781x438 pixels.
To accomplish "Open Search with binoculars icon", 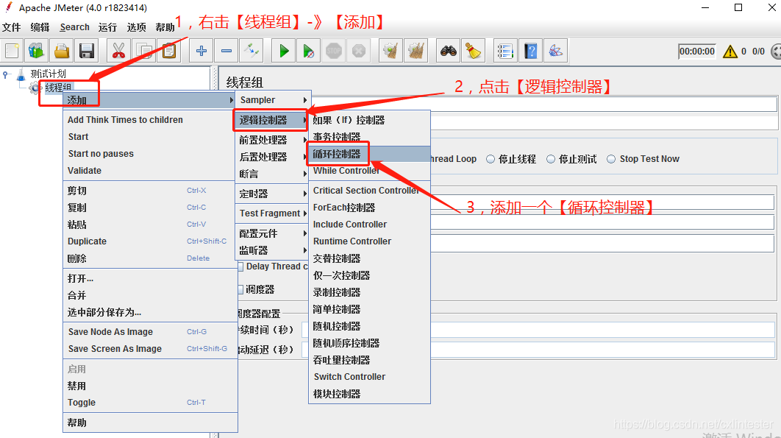I will (449, 51).
